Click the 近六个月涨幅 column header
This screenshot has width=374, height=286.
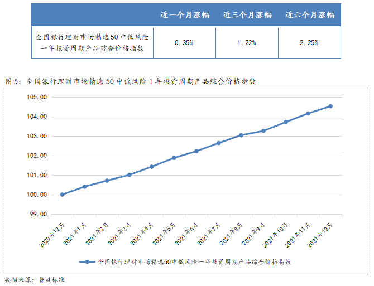click(309, 15)
